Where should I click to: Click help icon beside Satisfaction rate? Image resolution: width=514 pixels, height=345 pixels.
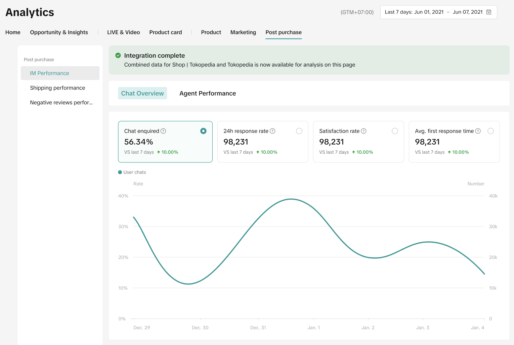pos(363,131)
